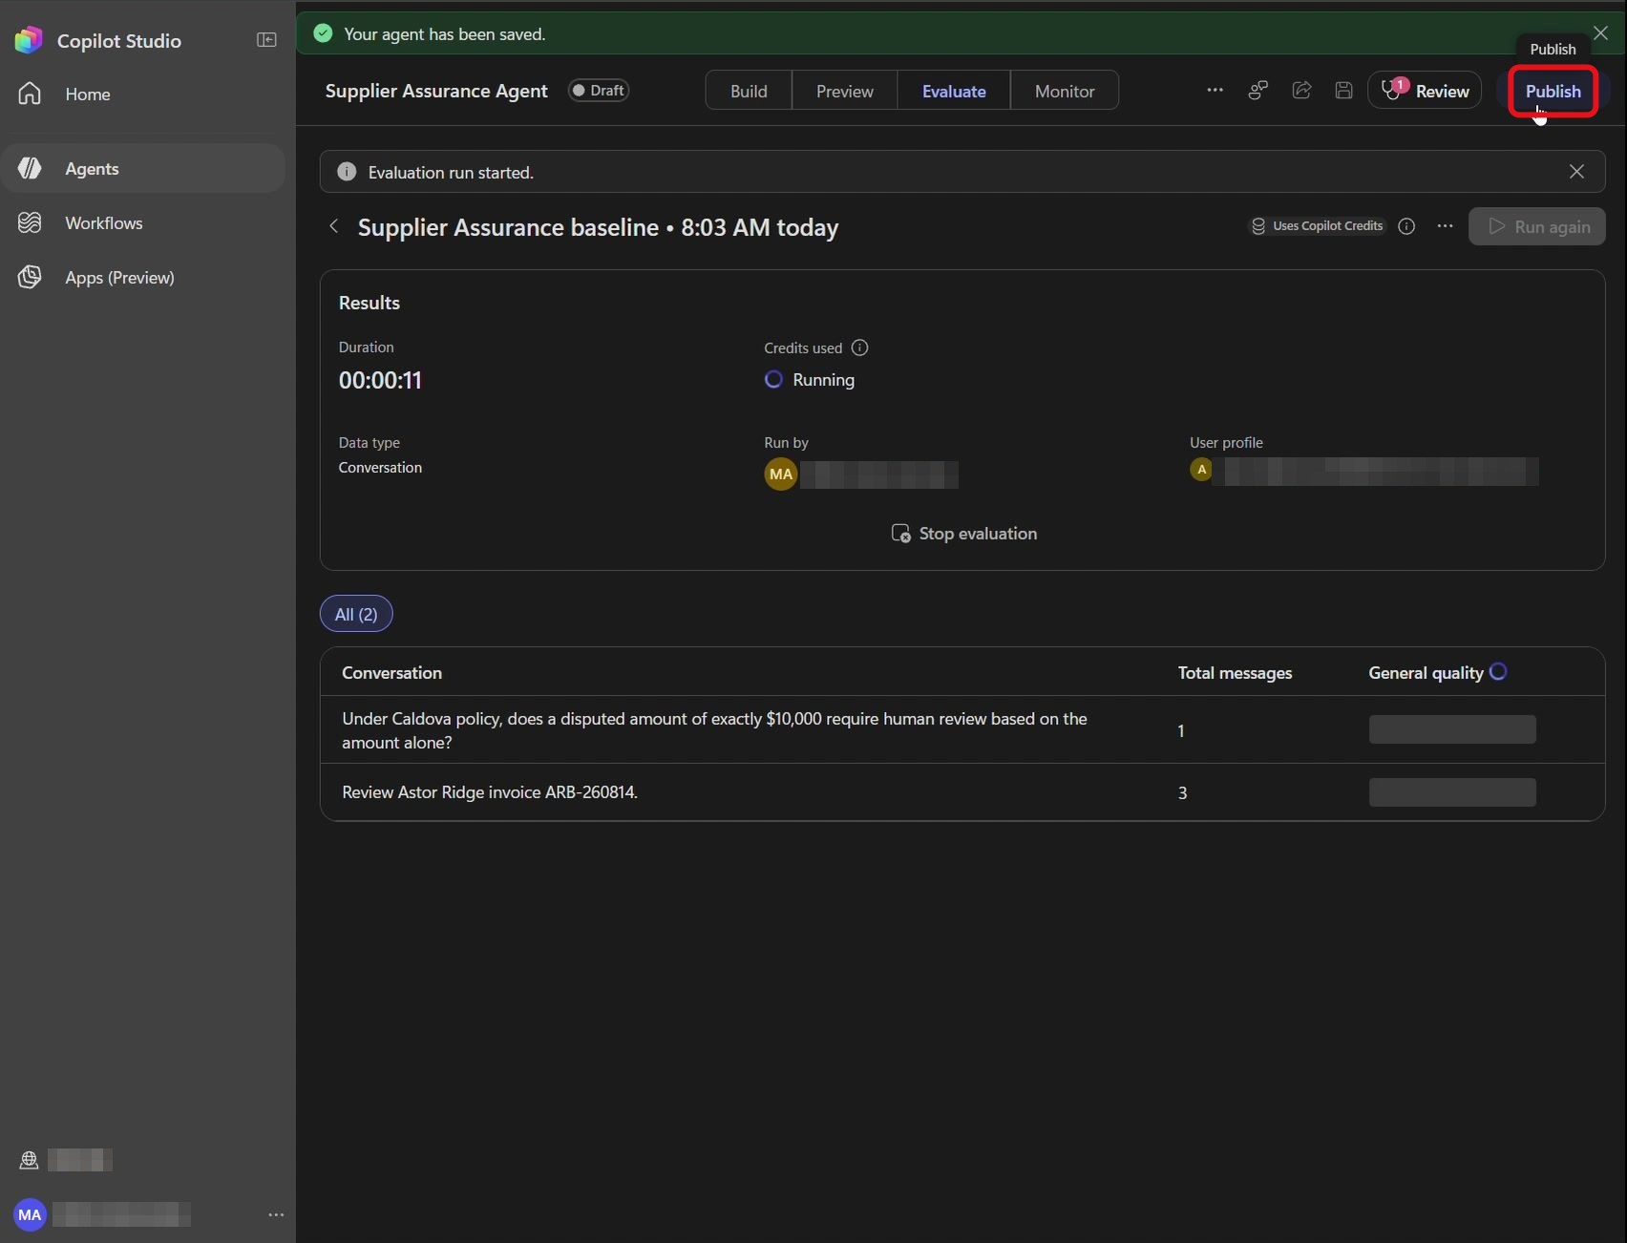Click the Copilot Studio logo

29,40
